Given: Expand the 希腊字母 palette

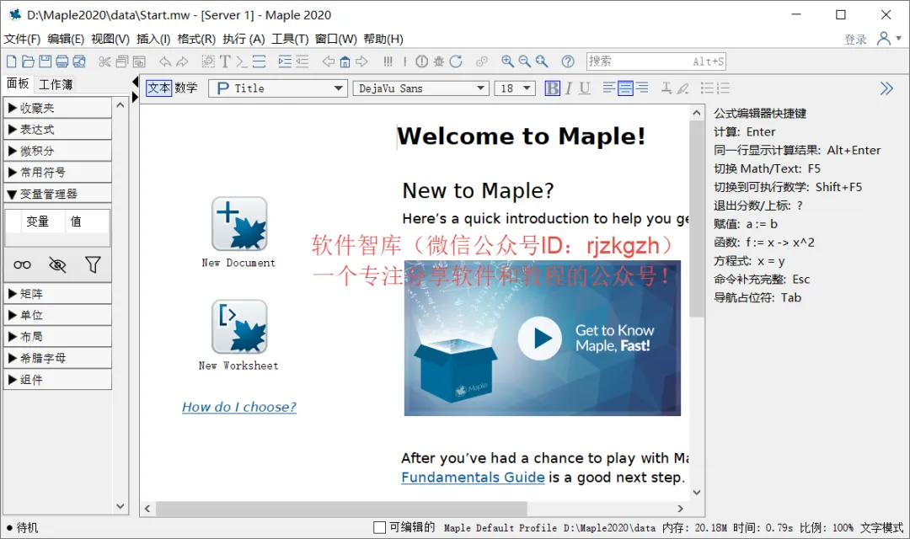Looking at the screenshot, I should (57, 358).
